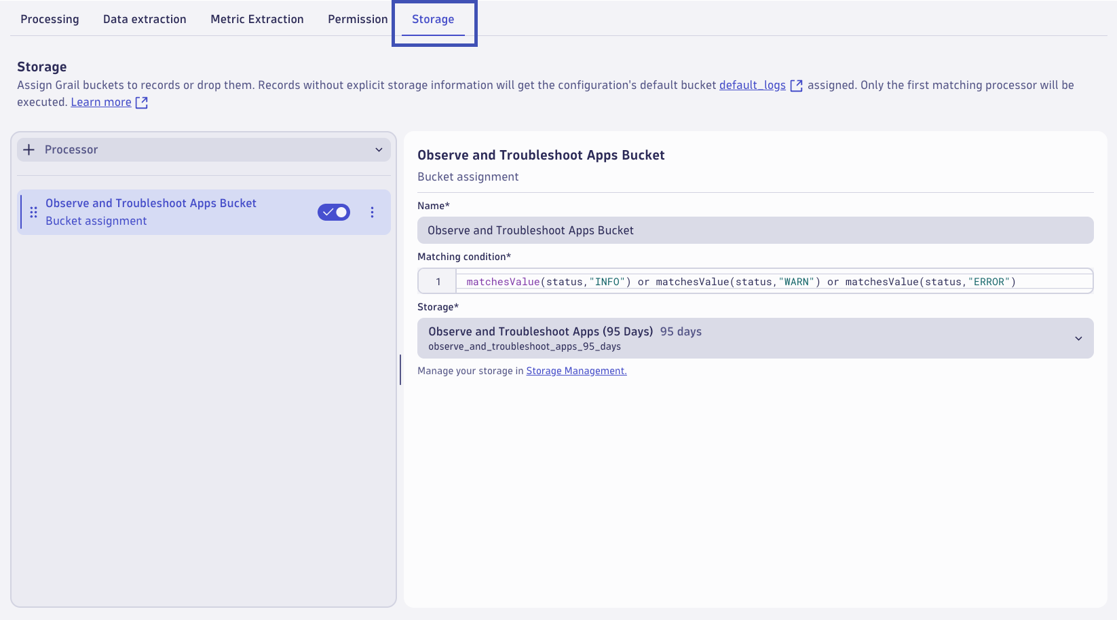Screen dimensions: 1117x620
Task: Open the Storage bucket dropdown
Action: pos(755,338)
